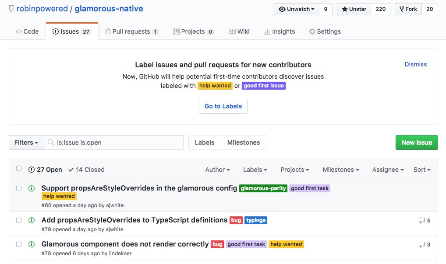Open lindekaer author link on issue #78

click(x=120, y=254)
